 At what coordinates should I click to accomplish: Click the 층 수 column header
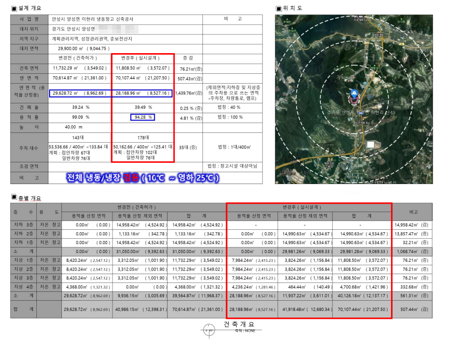(x=24, y=212)
